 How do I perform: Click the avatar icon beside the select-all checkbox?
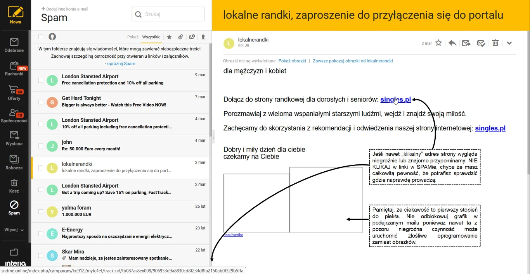point(52,36)
